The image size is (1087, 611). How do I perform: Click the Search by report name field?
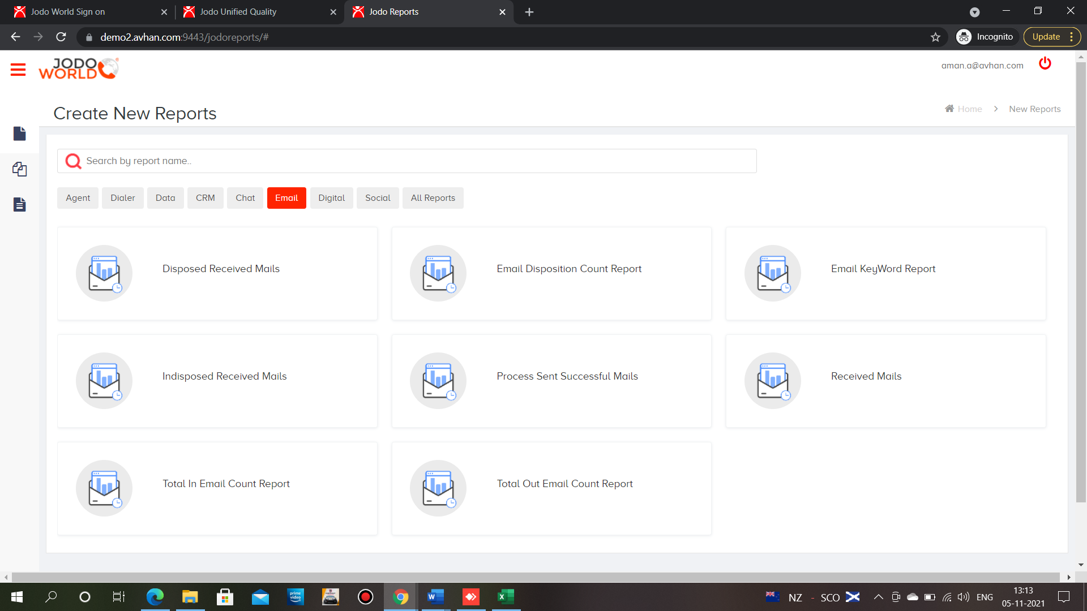pos(396,161)
